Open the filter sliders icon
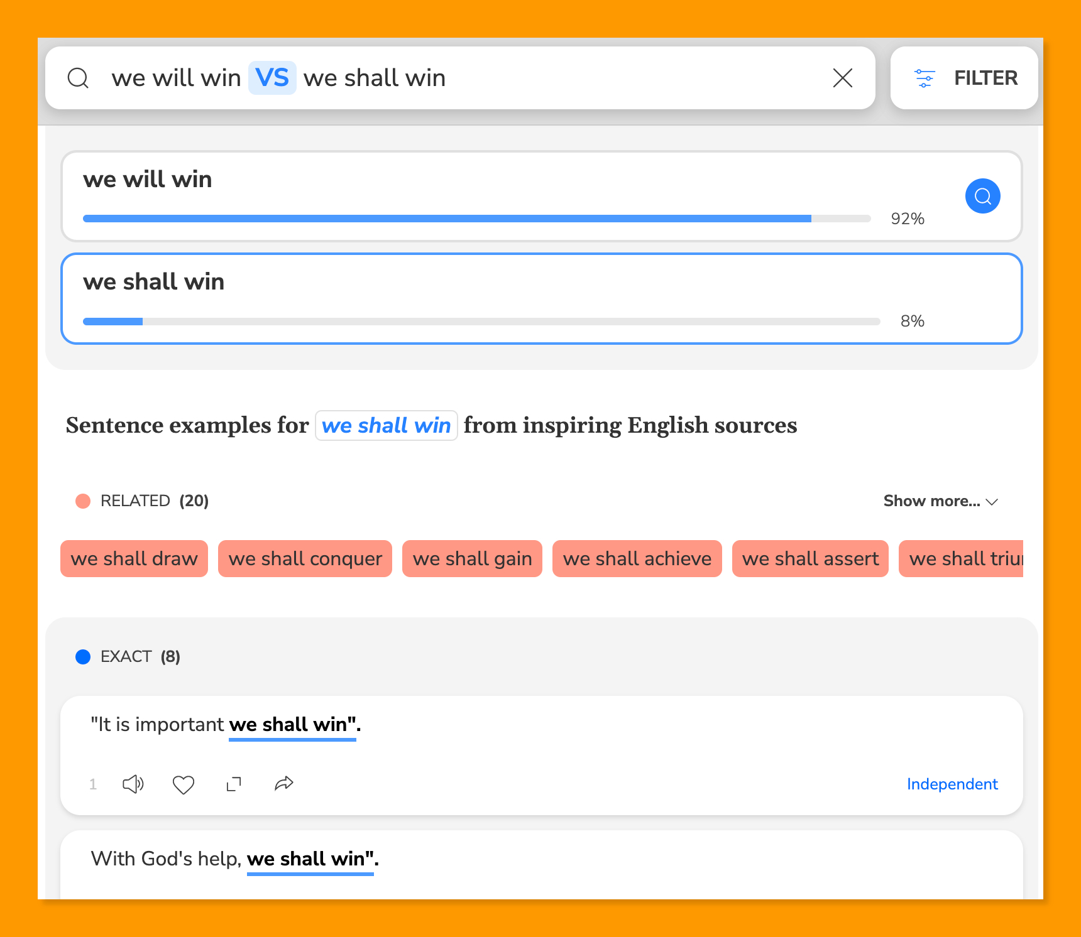 point(924,79)
